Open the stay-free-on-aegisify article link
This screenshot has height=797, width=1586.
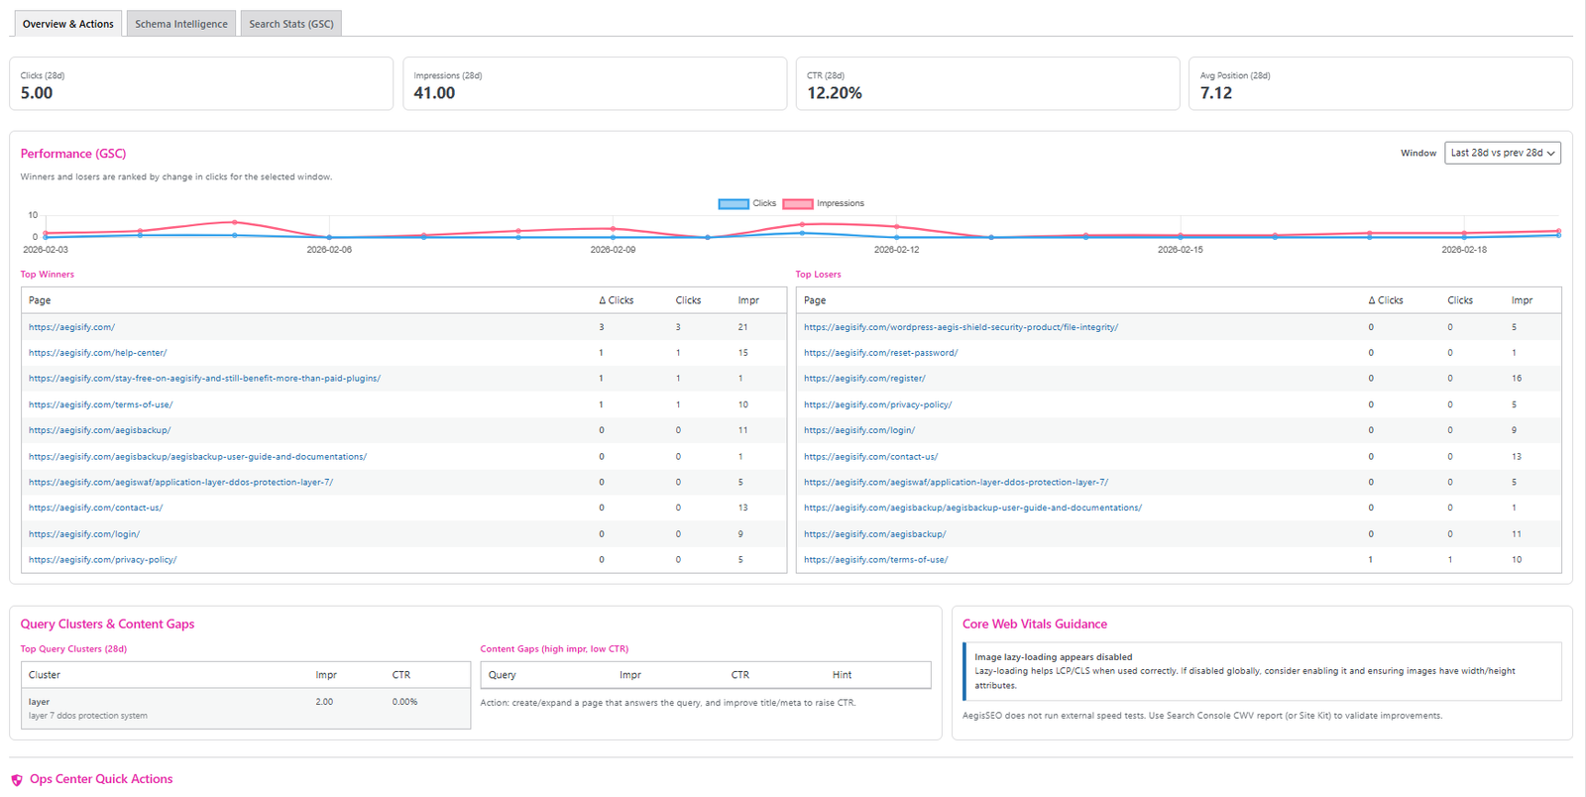204,379
